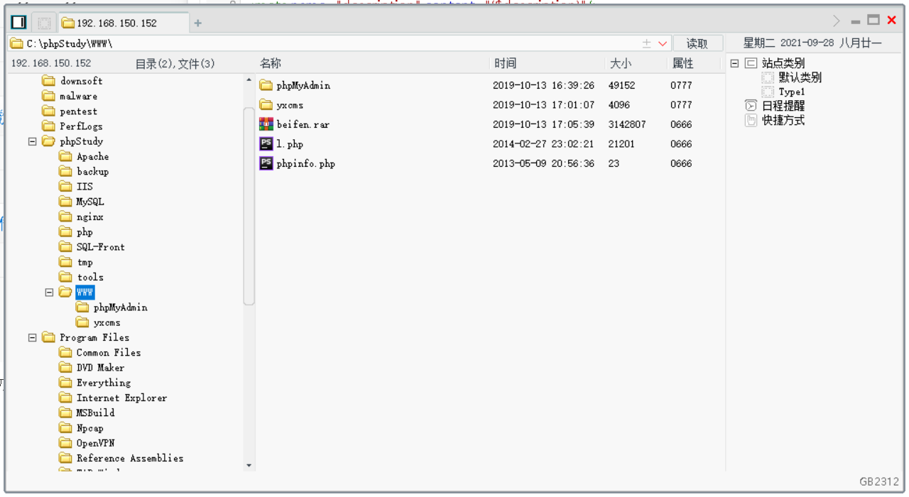Viewport: 909px width, 497px height.
Task: Collapse the WWW tree node
Action: click(x=49, y=293)
